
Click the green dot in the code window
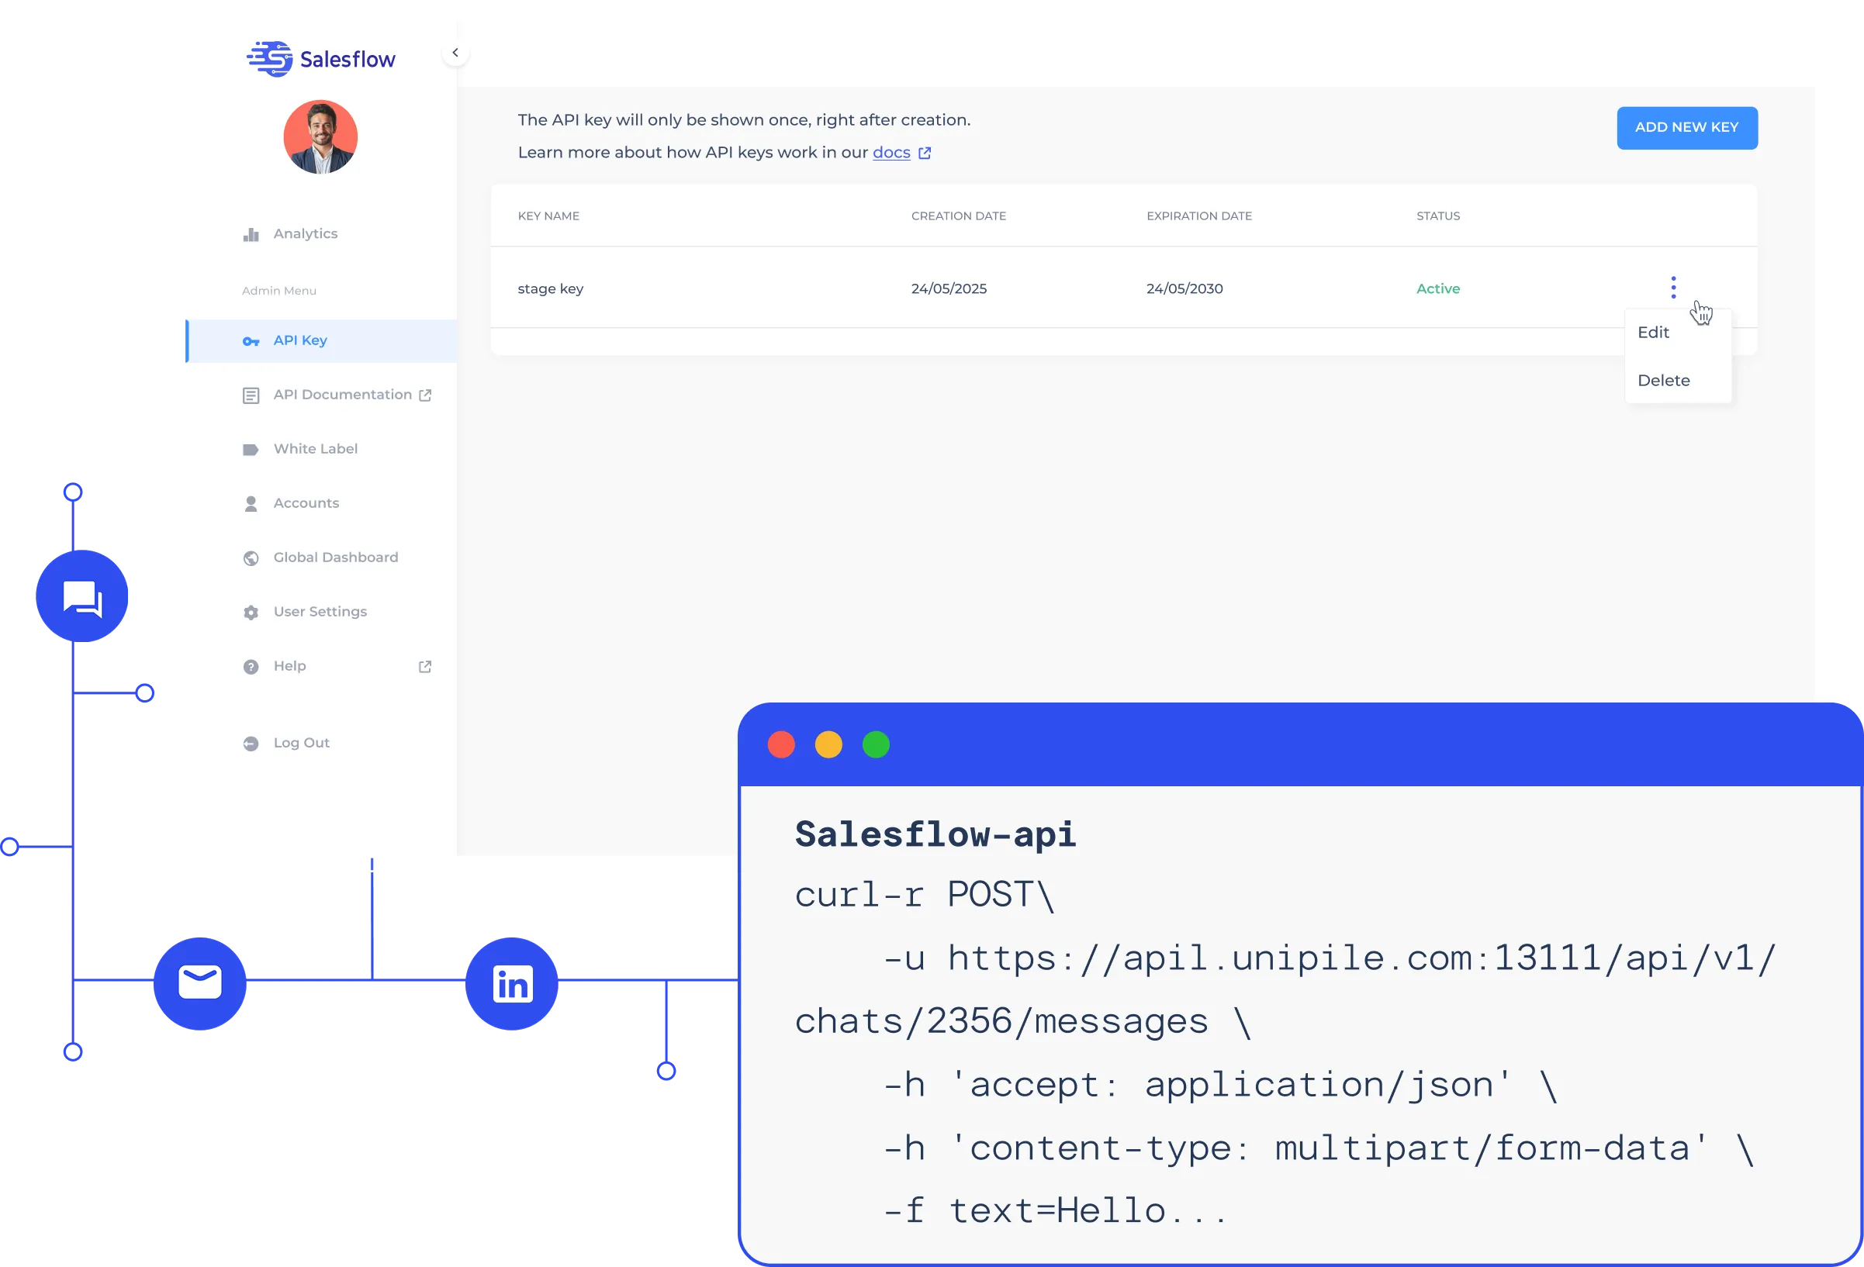point(876,745)
